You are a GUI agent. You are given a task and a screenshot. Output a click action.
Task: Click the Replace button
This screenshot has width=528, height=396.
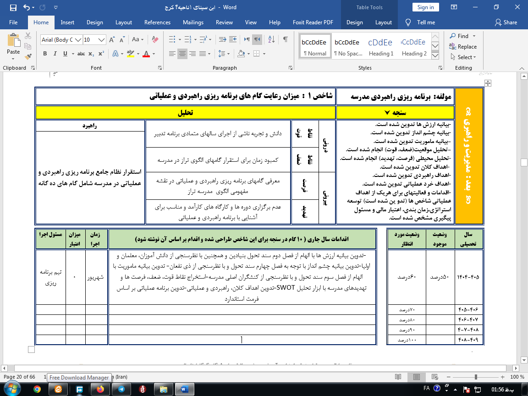tap(463, 47)
